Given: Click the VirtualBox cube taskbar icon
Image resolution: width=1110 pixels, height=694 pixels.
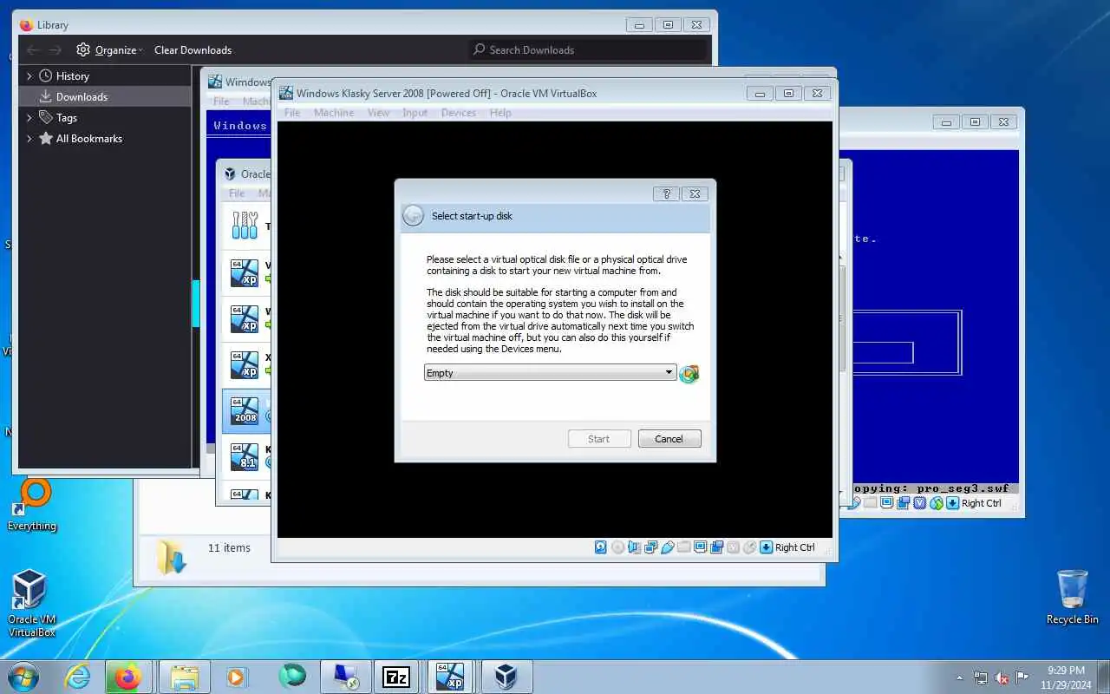Looking at the screenshot, I should tap(506, 677).
